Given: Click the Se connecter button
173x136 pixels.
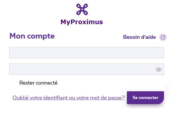Looking at the screenshot, I should point(145,98).
